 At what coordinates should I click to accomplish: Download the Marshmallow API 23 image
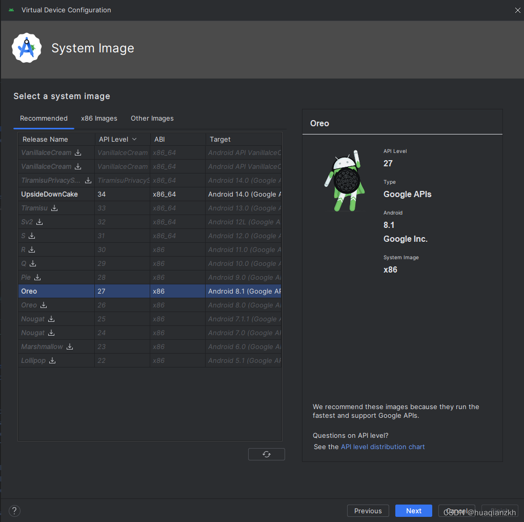pyautogui.click(x=70, y=346)
